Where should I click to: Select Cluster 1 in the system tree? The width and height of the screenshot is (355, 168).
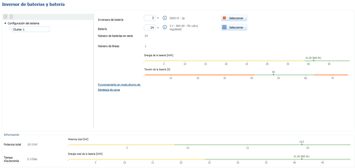click(x=30, y=29)
